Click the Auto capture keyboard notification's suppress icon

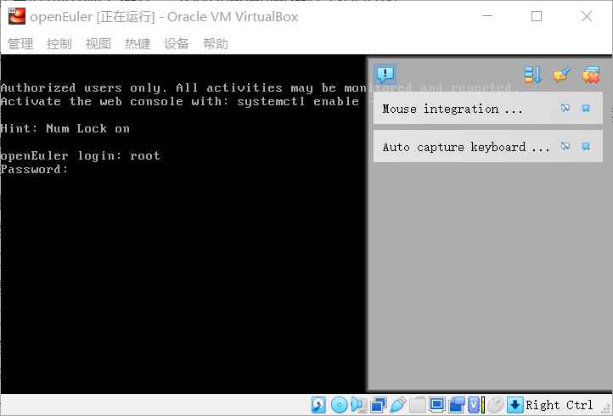[565, 146]
